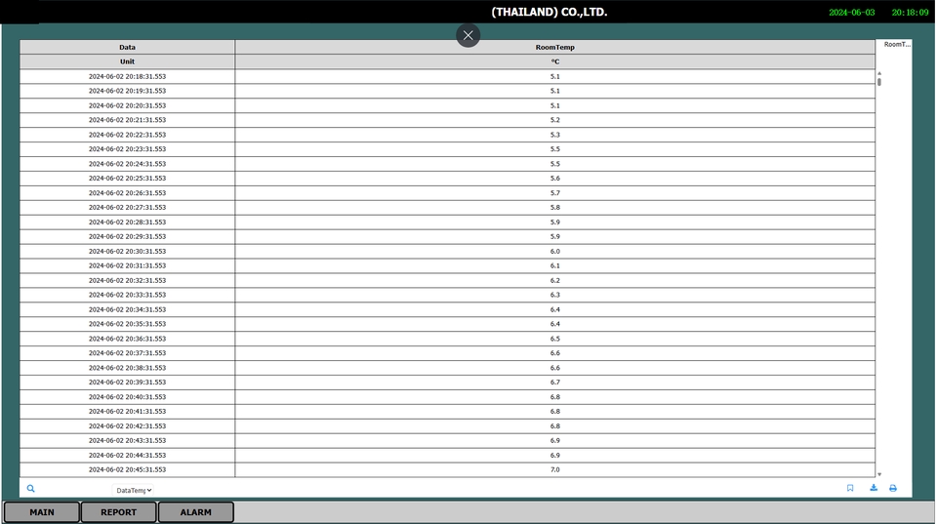Click the 20:18:09 clock in header
Image resolution: width=937 pixels, height=524 pixels.
click(910, 13)
